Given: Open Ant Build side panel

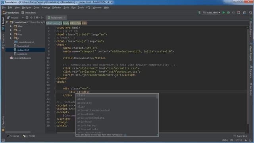Looking at the screenshot, I should (251, 89).
